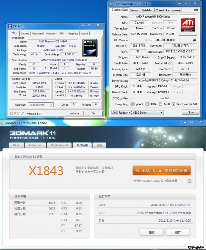206x250 pixels.
Task: Open the Memory tab in CPU-Z
Action: point(51,34)
